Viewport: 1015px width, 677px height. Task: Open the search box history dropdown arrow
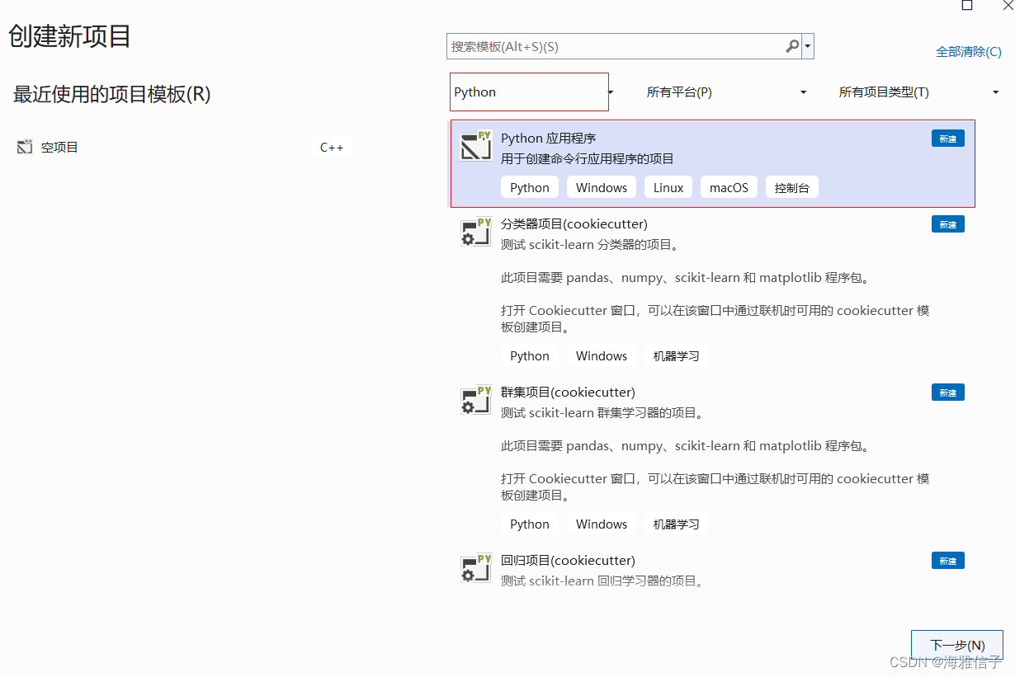coord(808,46)
